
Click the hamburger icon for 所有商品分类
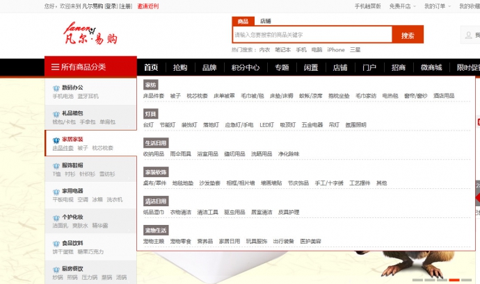pyautogui.click(x=55, y=67)
